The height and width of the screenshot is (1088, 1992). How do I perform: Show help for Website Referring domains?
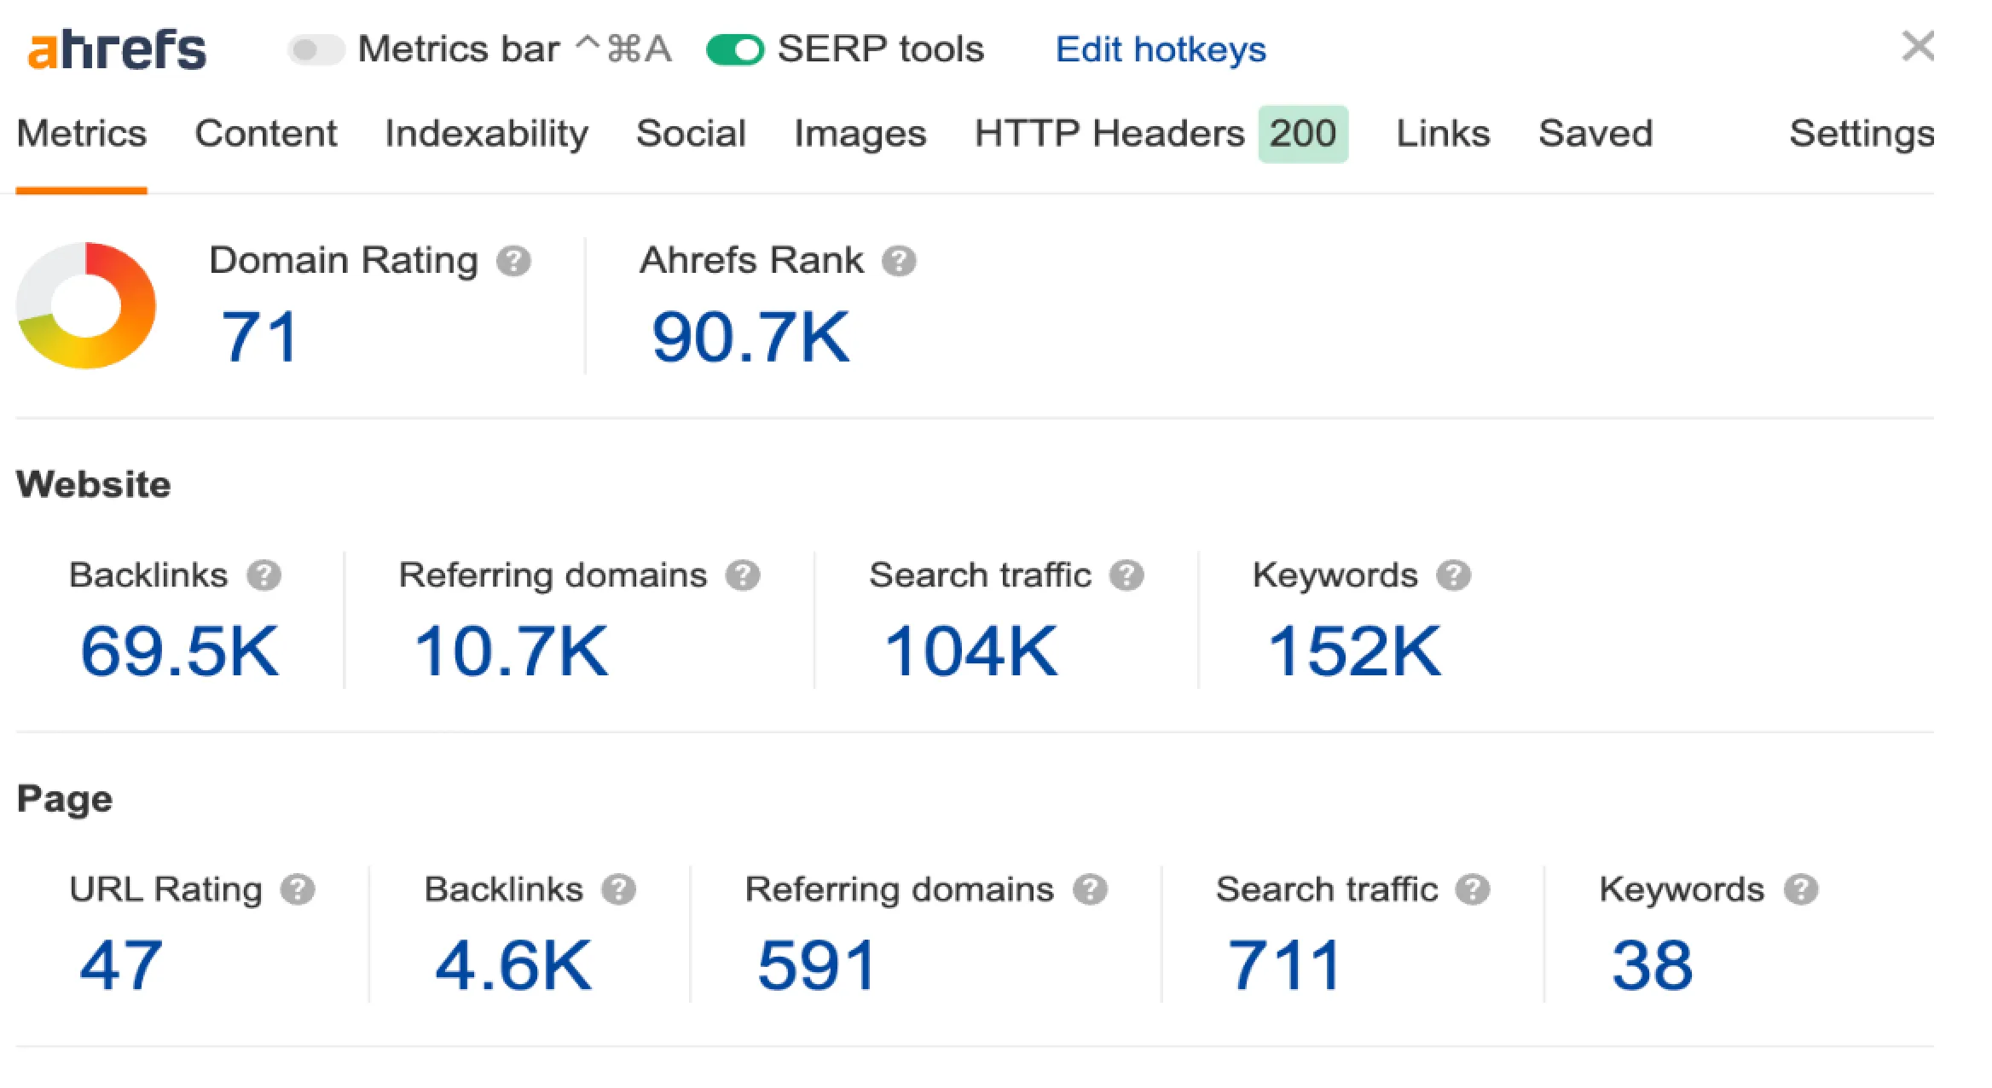coord(743,576)
